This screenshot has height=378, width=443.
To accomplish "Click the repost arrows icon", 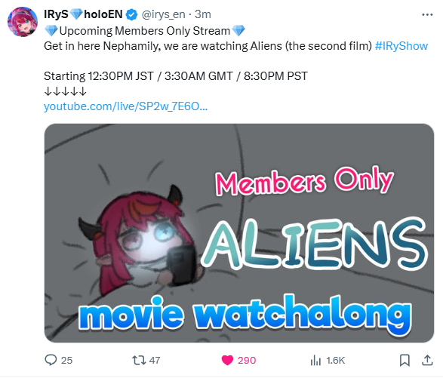I will (139, 360).
